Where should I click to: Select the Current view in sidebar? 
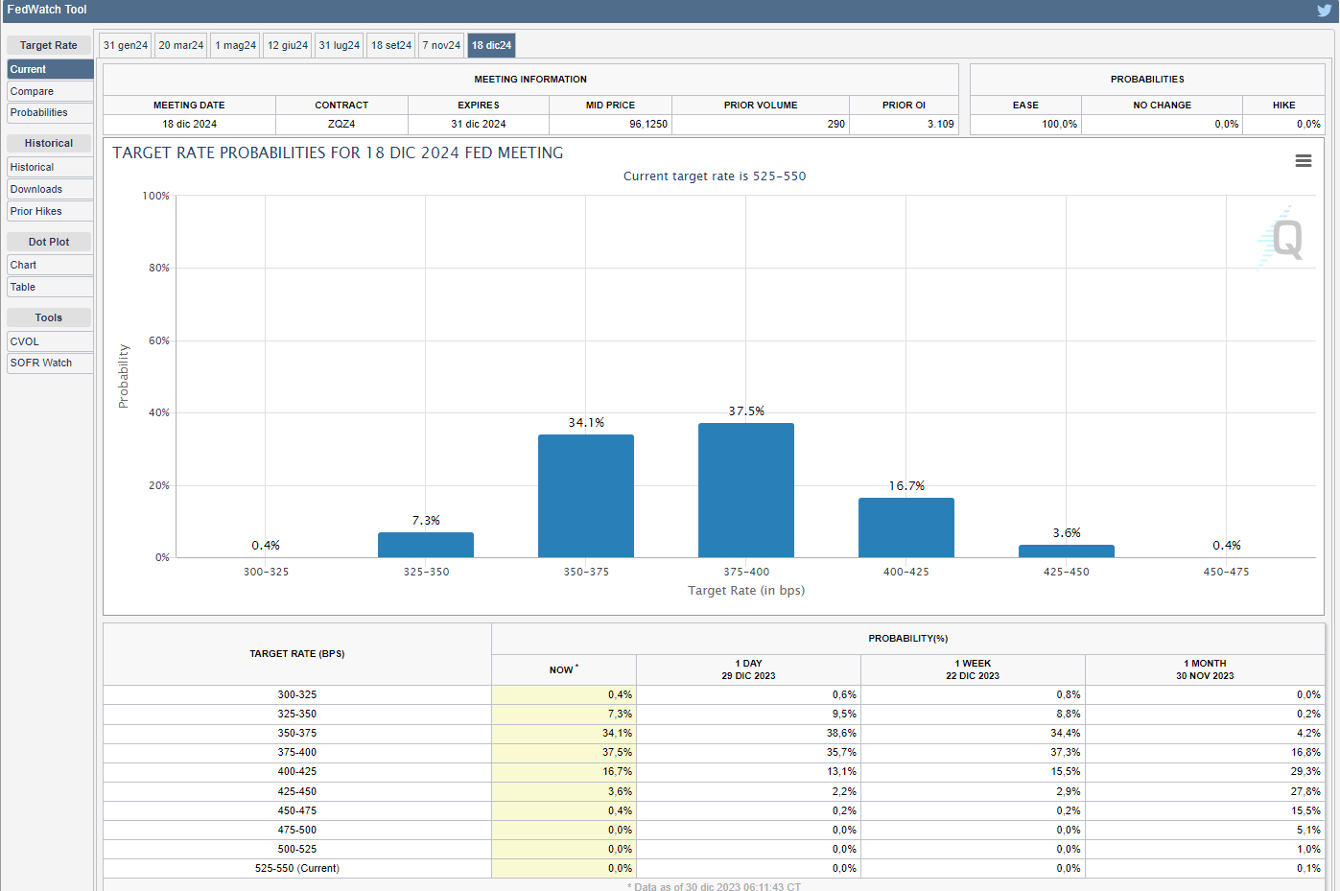coord(50,69)
